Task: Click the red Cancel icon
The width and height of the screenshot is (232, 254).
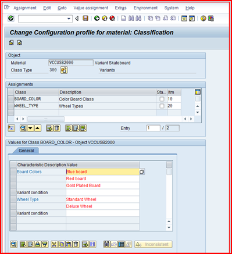Action: [x=112, y=19]
